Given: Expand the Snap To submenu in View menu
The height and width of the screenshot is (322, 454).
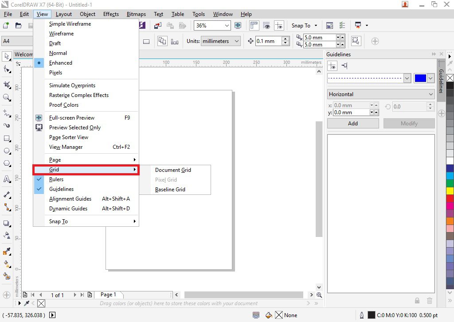Looking at the screenshot, I should coord(86,221).
